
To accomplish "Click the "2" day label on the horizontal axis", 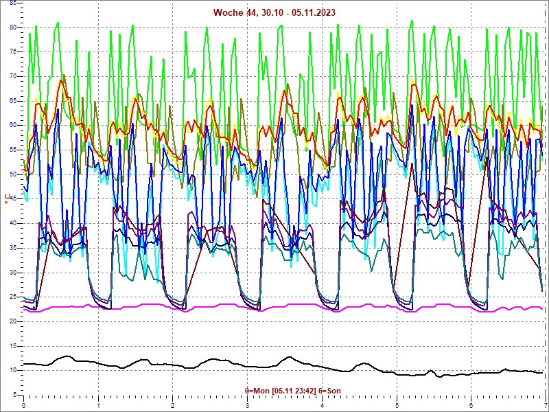I will point(173,406).
